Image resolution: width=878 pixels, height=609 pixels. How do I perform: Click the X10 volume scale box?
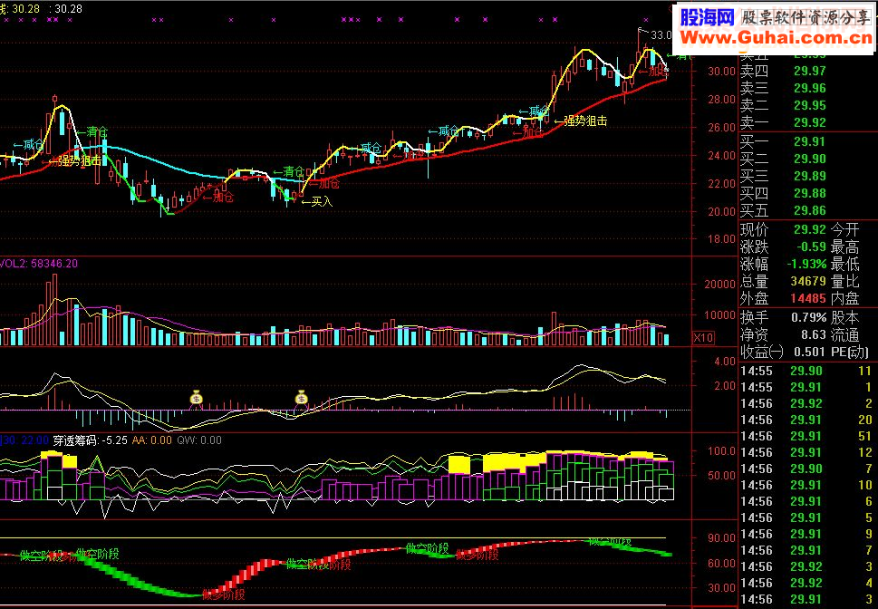703,338
